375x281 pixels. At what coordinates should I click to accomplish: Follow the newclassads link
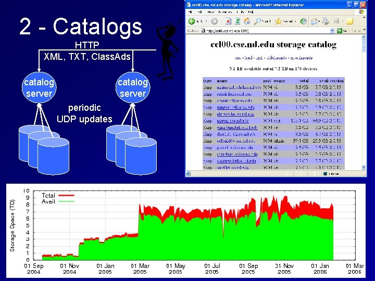[x=302, y=58]
